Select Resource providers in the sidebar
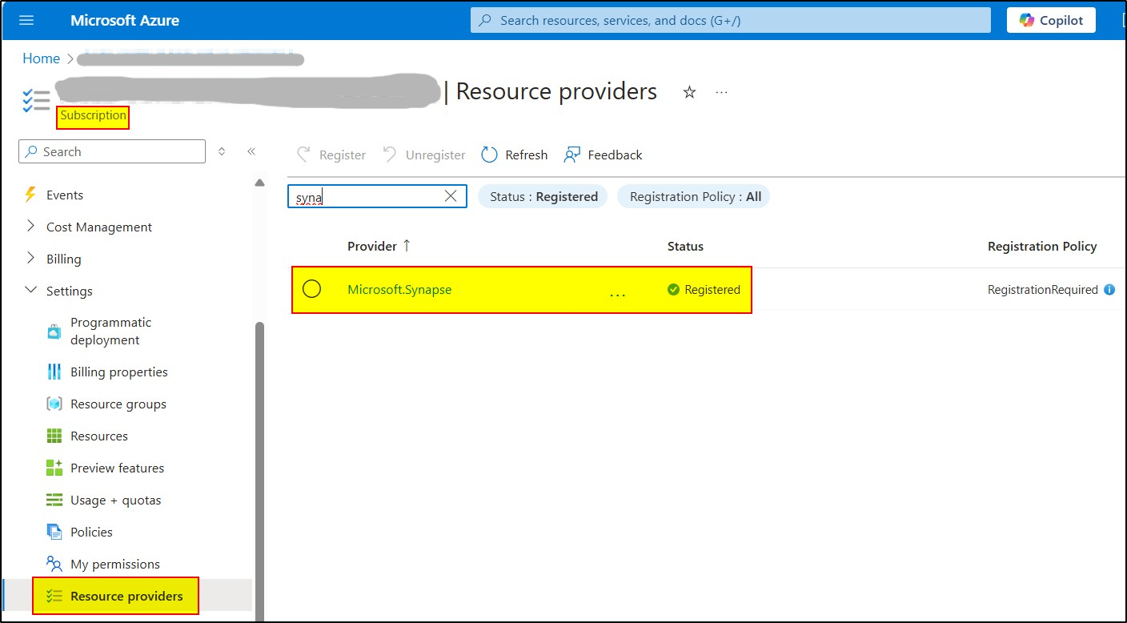The width and height of the screenshot is (1127, 623). pos(114,596)
